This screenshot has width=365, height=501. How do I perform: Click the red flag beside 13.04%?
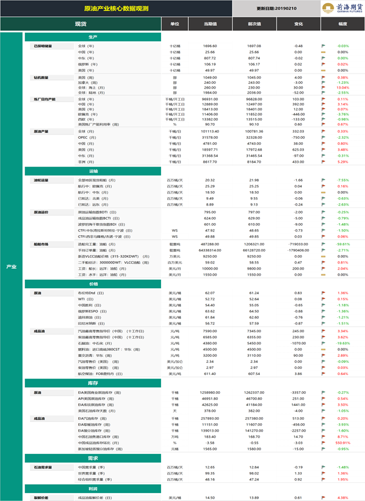[x=323, y=87]
